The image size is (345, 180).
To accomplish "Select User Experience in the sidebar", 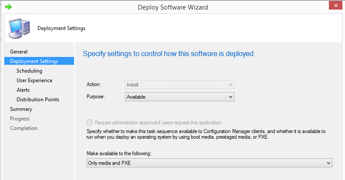I will click(x=34, y=80).
